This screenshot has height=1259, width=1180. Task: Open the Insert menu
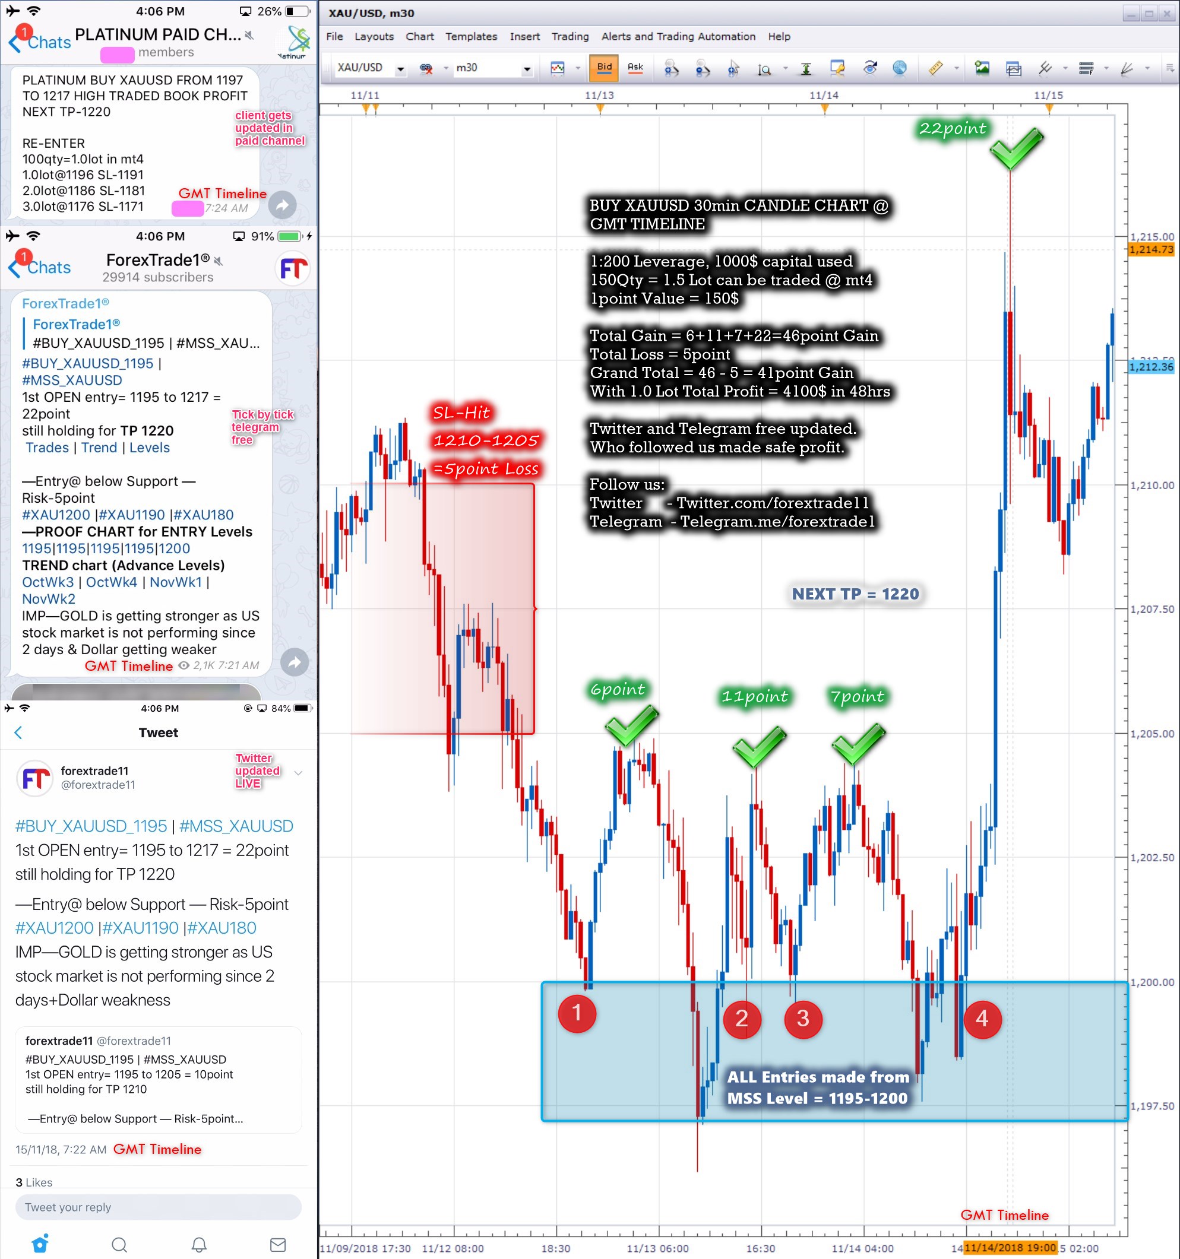[x=525, y=37]
